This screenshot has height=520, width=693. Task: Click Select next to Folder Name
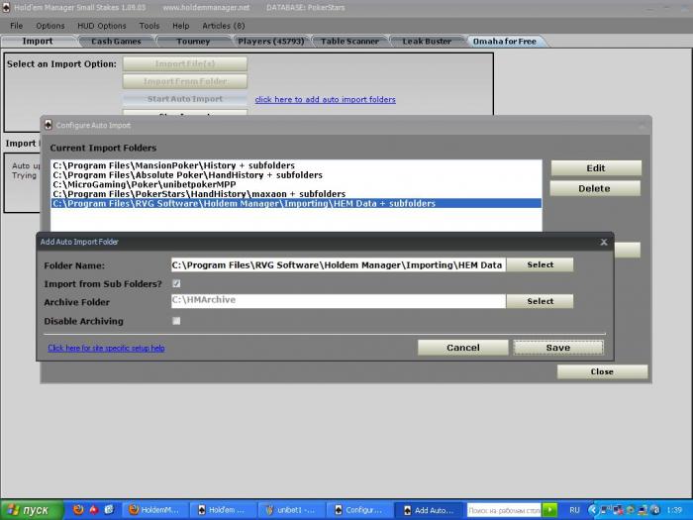click(x=541, y=264)
